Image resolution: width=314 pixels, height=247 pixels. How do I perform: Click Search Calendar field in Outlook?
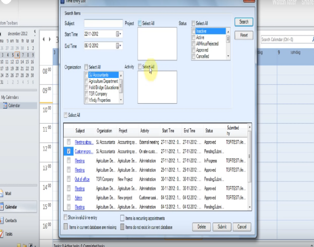pos(286,40)
